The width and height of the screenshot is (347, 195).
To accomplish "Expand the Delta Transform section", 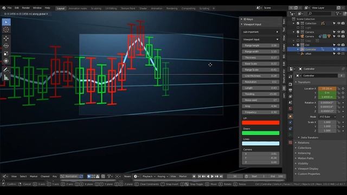I will (310, 138).
